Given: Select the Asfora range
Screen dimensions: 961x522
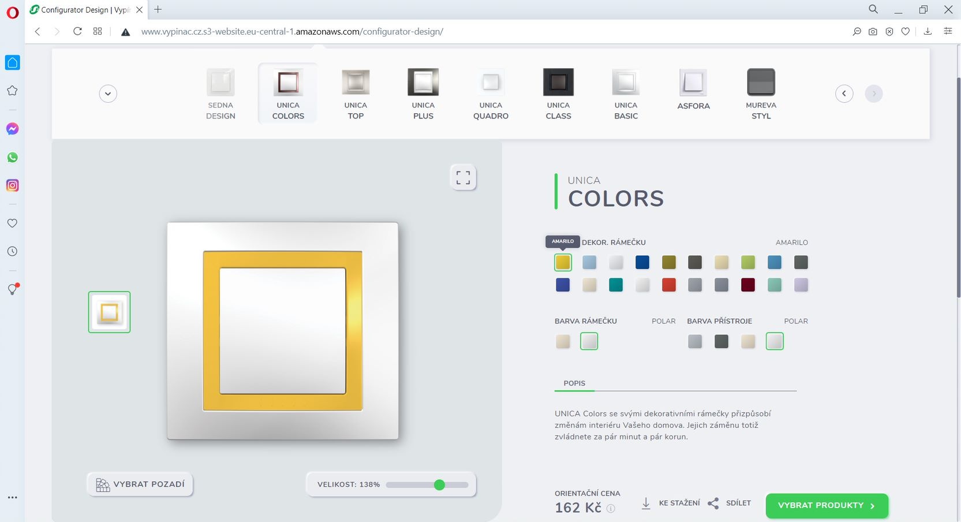Looking at the screenshot, I should click(x=693, y=90).
